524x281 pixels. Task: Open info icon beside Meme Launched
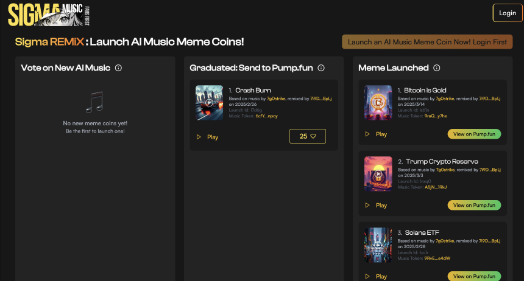coord(437,68)
